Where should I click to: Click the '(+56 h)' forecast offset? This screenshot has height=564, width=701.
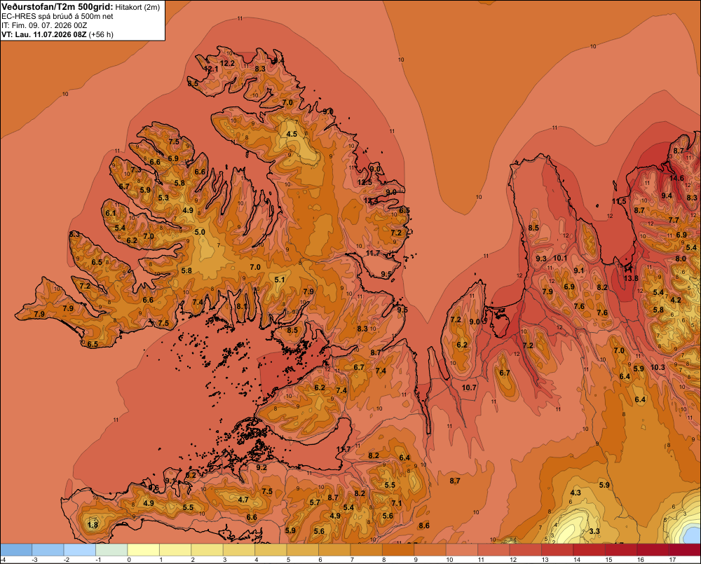101,34
